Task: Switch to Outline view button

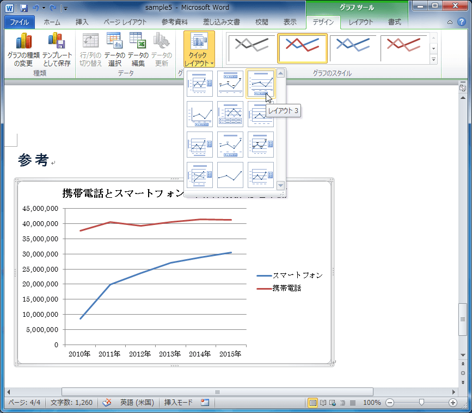Action: pyautogui.click(x=343, y=403)
